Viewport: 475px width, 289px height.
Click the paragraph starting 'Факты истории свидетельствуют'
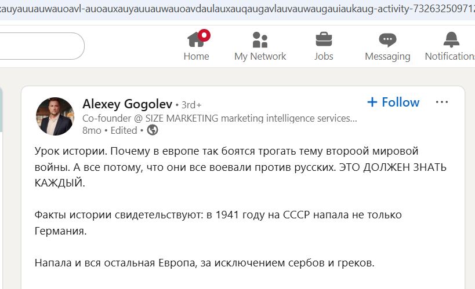coord(218,215)
